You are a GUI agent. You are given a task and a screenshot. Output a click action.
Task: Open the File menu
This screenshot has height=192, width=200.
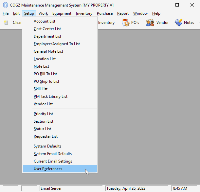tap(6, 13)
